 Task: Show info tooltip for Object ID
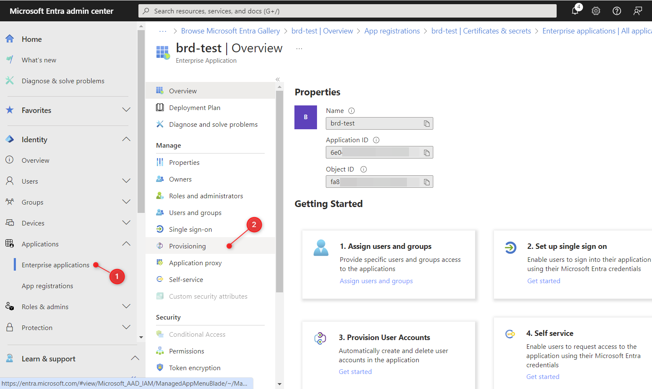pyautogui.click(x=363, y=169)
